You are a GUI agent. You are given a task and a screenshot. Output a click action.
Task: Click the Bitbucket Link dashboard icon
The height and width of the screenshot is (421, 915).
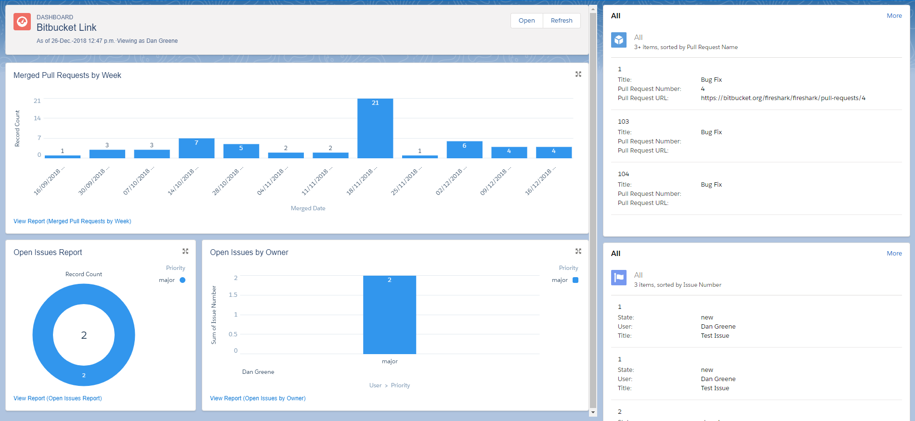[22, 22]
